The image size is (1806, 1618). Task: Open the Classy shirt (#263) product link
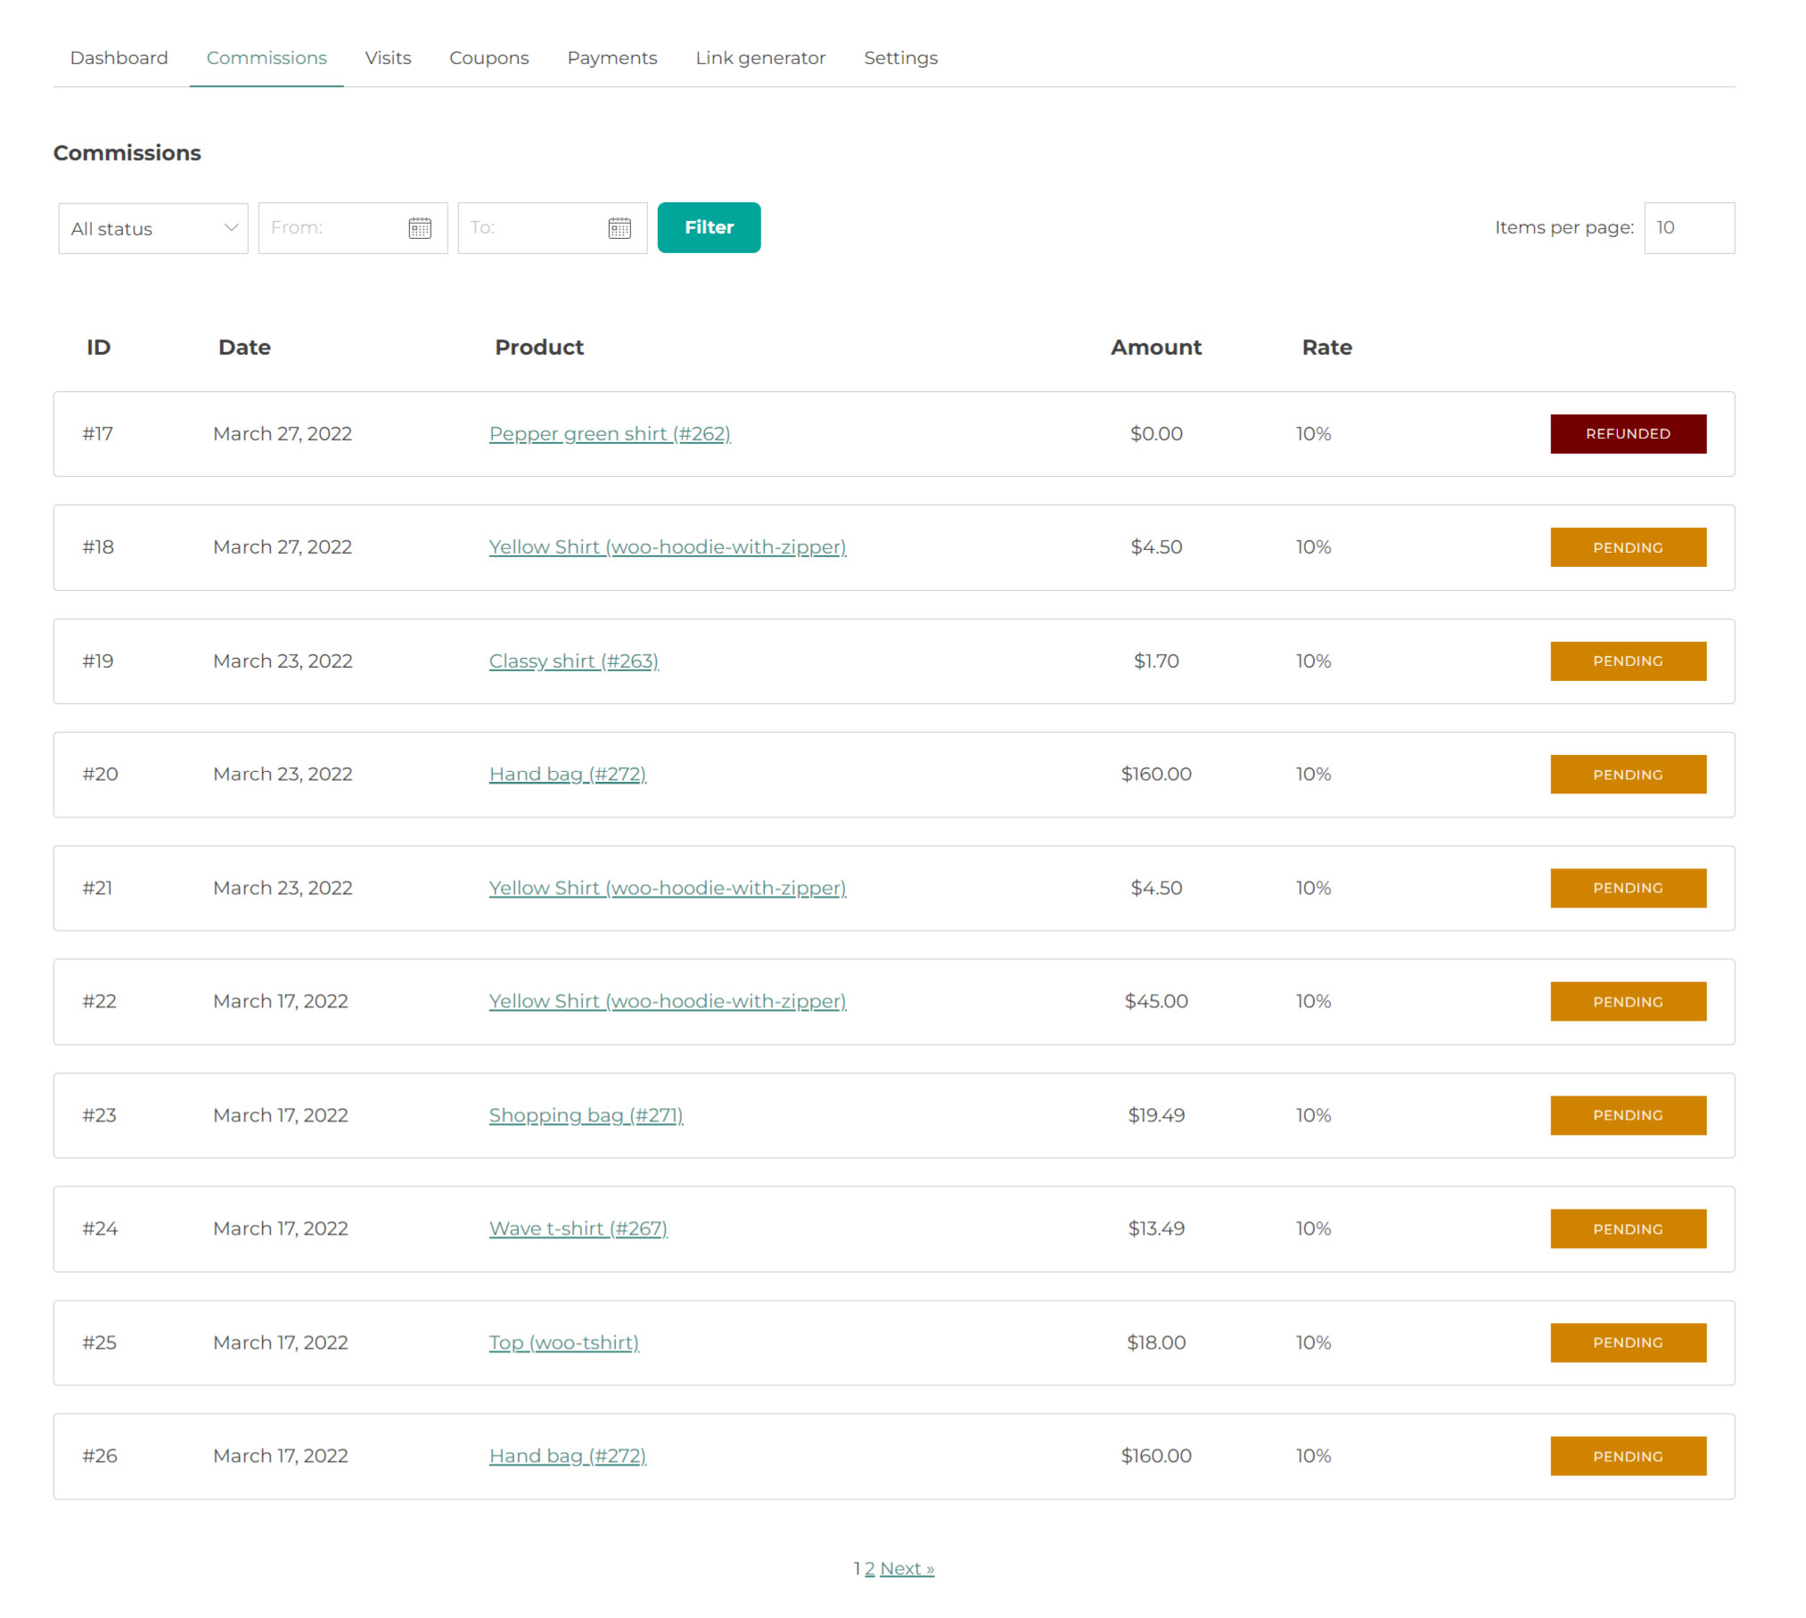point(573,661)
